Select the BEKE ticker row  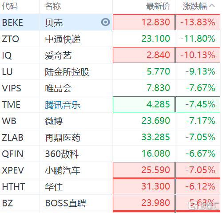(x=111, y=22)
